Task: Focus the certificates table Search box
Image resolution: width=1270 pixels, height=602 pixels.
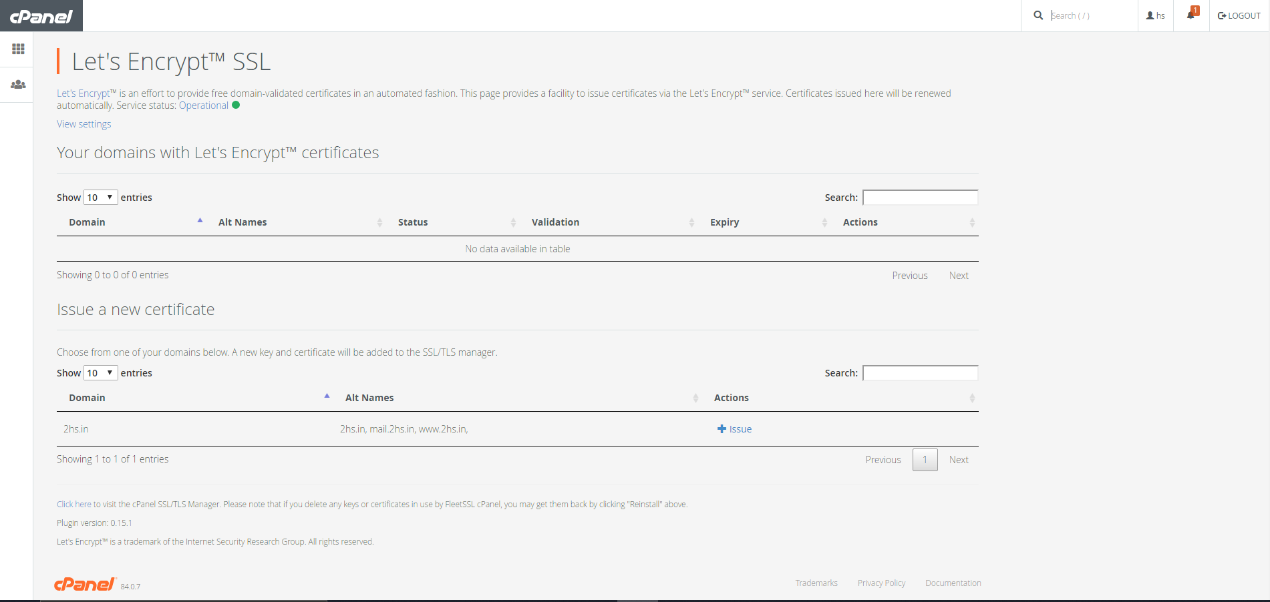Action: point(921,198)
